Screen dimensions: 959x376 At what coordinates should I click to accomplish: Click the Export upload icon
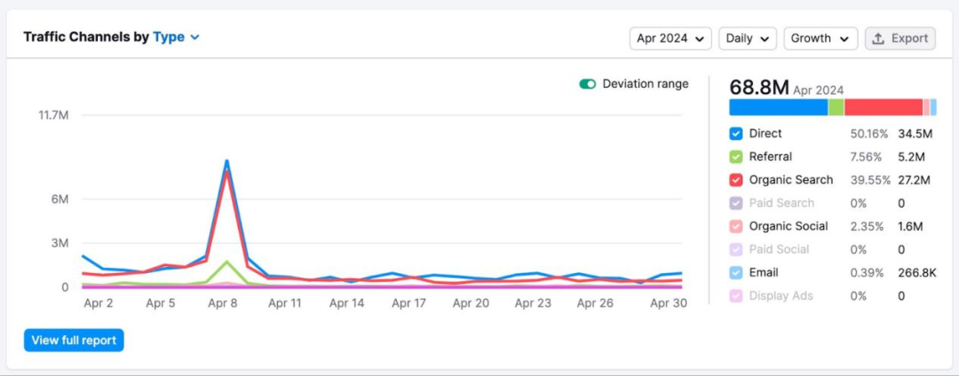coord(878,39)
